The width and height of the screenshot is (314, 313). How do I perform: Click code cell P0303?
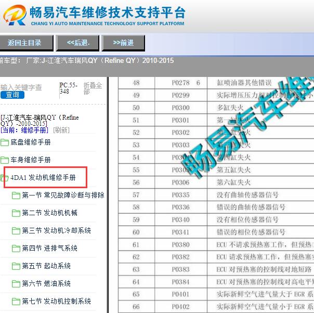[x=181, y=145]
